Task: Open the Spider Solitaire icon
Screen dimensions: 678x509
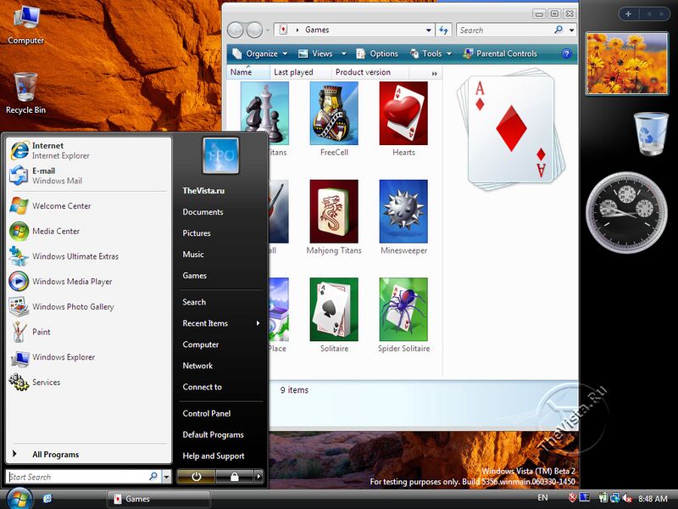Action: 403,310
